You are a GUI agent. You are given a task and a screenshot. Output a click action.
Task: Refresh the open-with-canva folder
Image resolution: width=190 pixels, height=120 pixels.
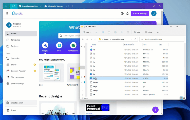(x=136, y=39)
